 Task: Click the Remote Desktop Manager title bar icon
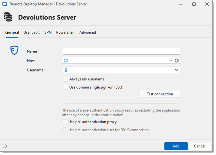[5, 4]
